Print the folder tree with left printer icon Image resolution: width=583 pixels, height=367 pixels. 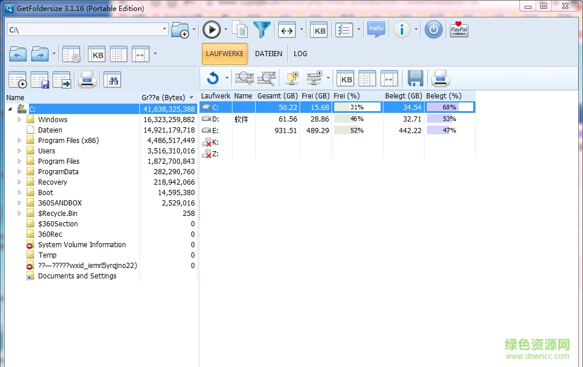coord(87,79)
